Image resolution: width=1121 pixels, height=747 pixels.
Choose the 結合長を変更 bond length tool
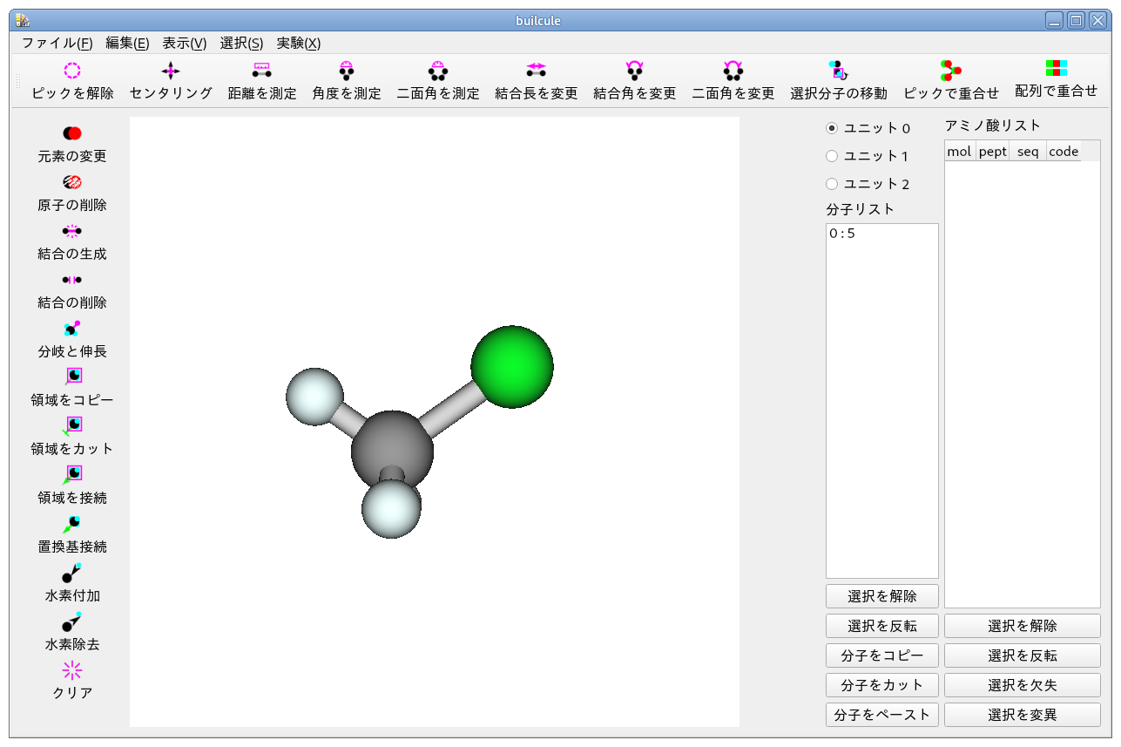coord(536,71)
